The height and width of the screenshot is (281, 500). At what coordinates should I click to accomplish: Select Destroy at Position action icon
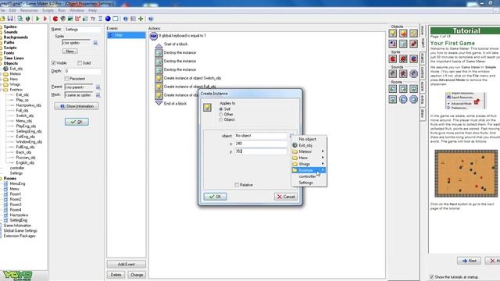pyautogui.click(x=413, y=44)
